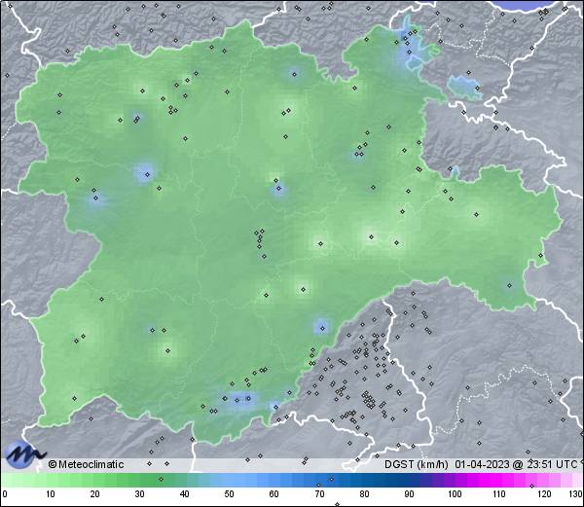Click the 30 value on wind scale
584x507 pixels.
point(139,494)
